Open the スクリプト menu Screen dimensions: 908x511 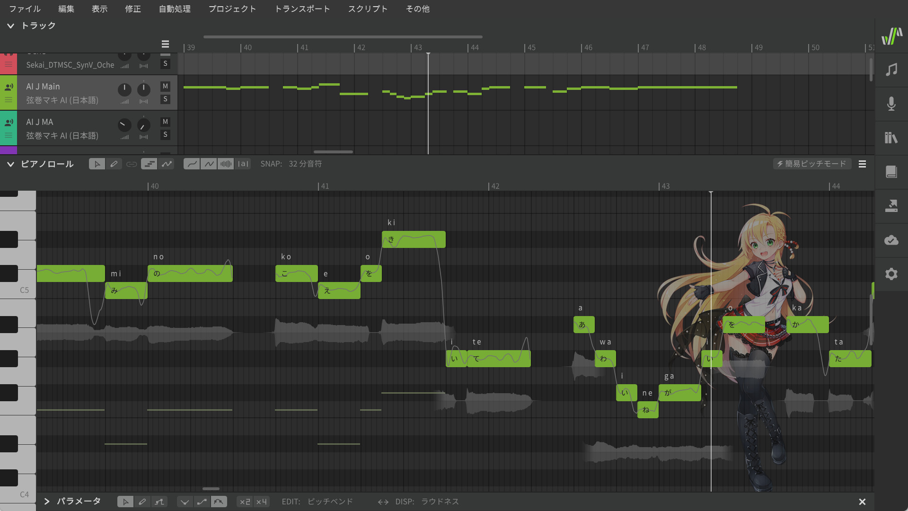pyautogui.click(x=368, y=9)
